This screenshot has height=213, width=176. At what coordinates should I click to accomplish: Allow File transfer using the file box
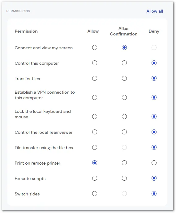(x=95, y=147)
